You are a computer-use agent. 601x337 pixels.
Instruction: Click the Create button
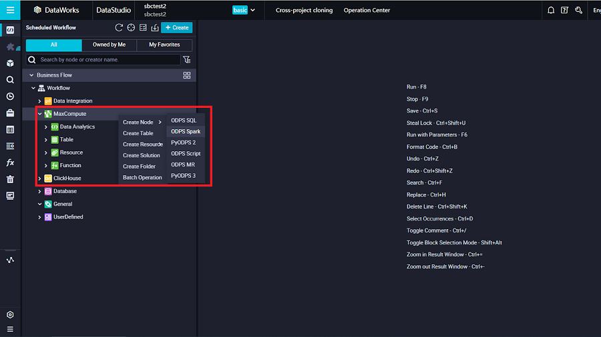177,27
